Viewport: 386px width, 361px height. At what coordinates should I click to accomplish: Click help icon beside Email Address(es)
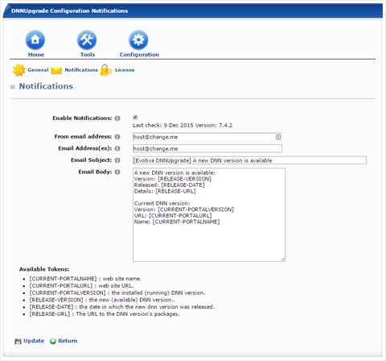click(117, 148)
